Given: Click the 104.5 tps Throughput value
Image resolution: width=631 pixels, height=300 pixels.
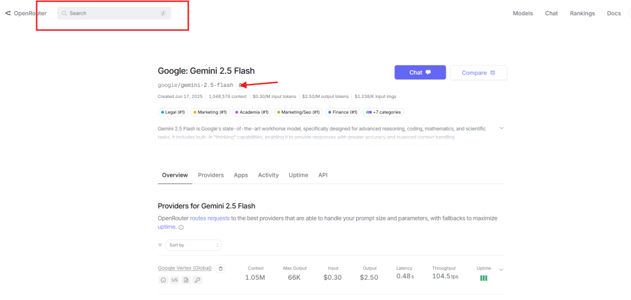Looking at the screenshot, I should pos(445,276).
